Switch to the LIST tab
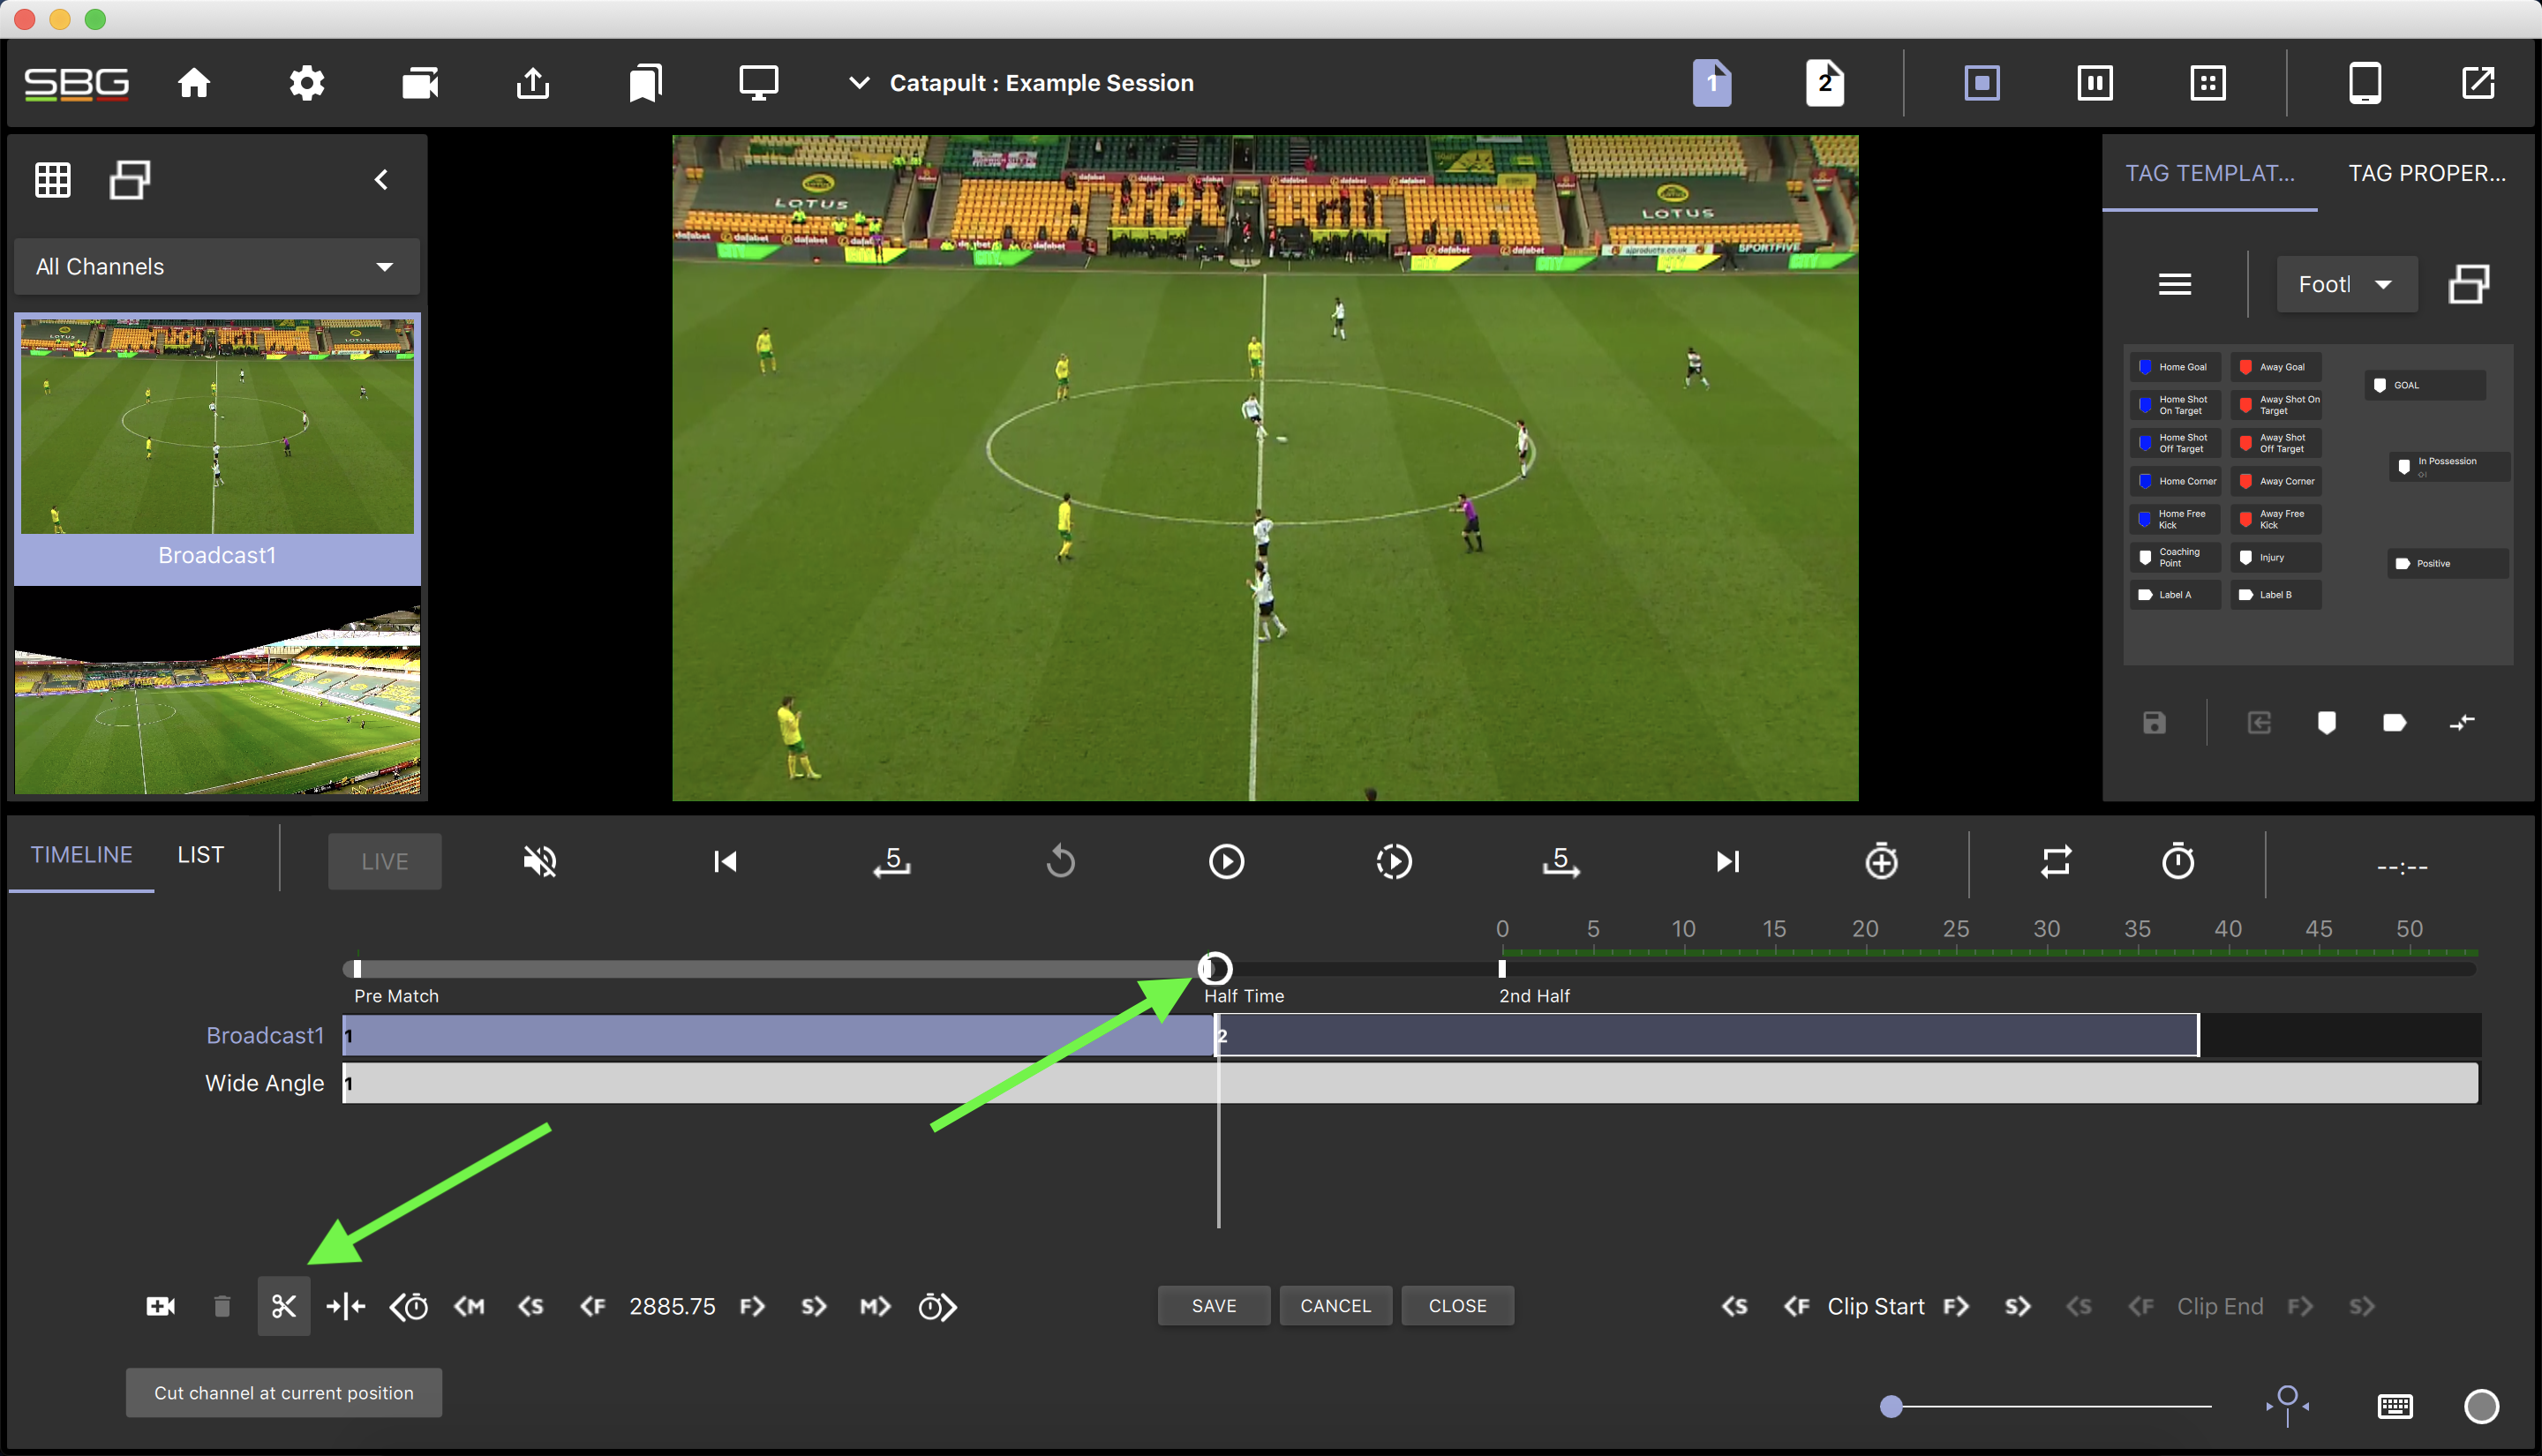2542x1456 pixels. (x=200, y=855)
